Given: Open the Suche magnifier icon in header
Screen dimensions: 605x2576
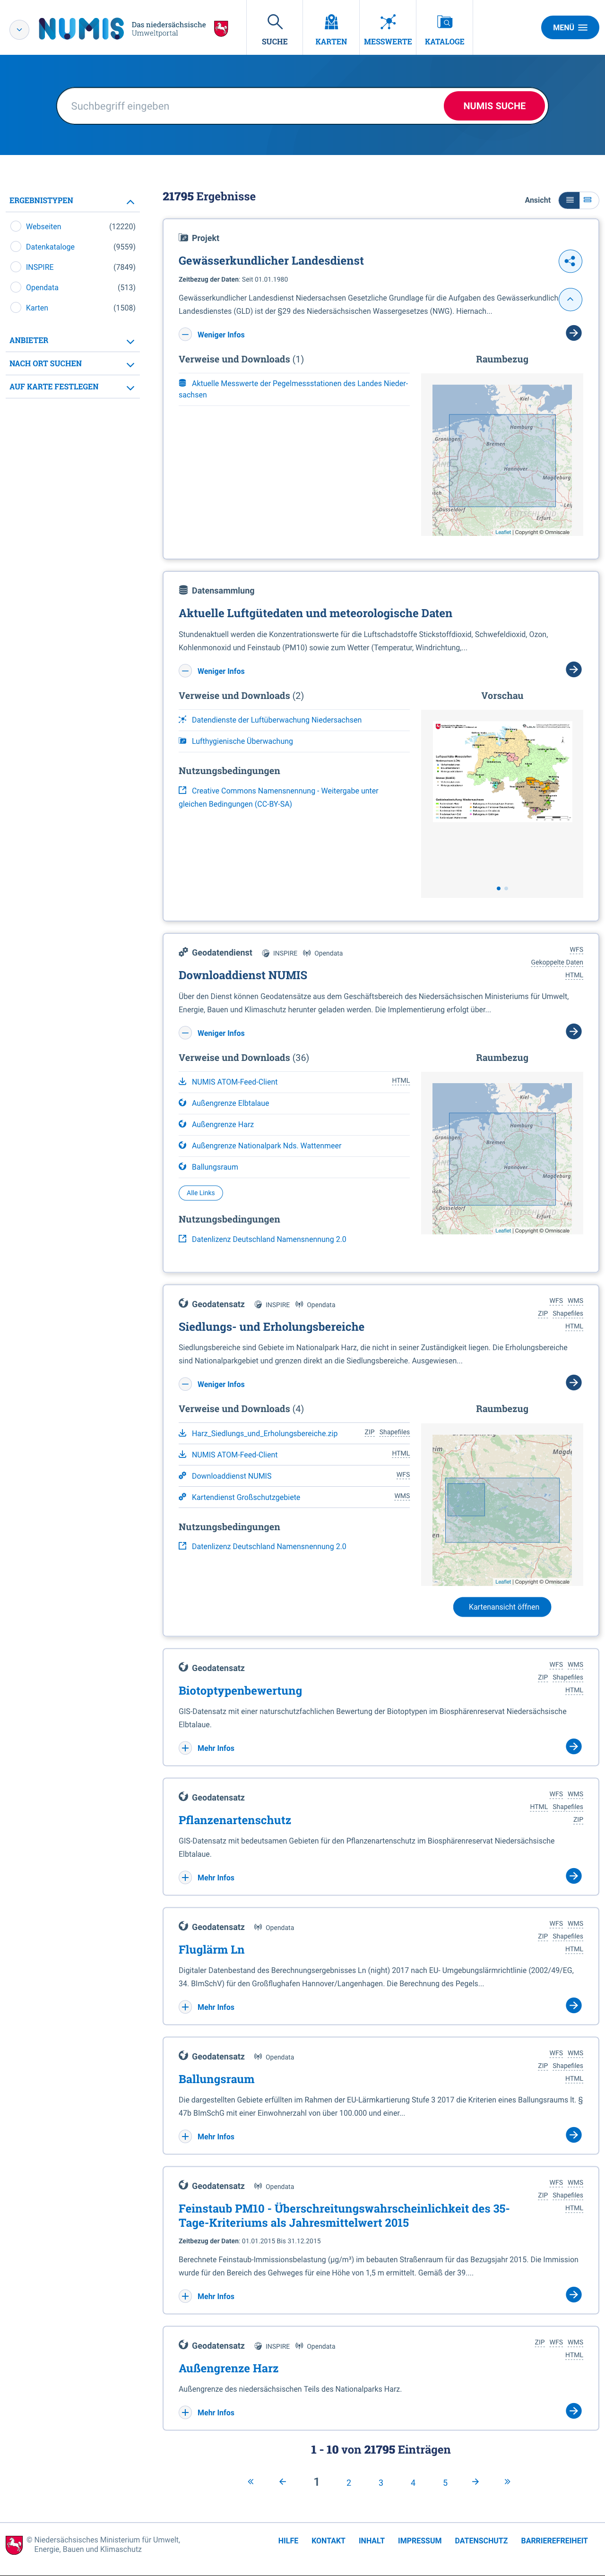Looking at the screenshot, I should click(x=274, y=22).
